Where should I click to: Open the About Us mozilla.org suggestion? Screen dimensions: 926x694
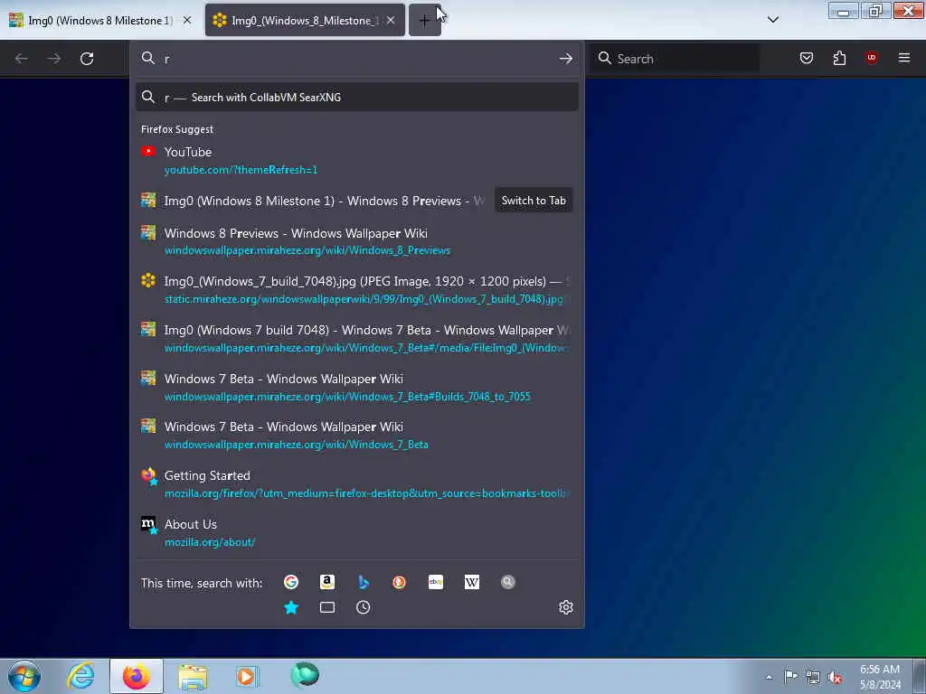pyautogui.click(x=356, y=533)
